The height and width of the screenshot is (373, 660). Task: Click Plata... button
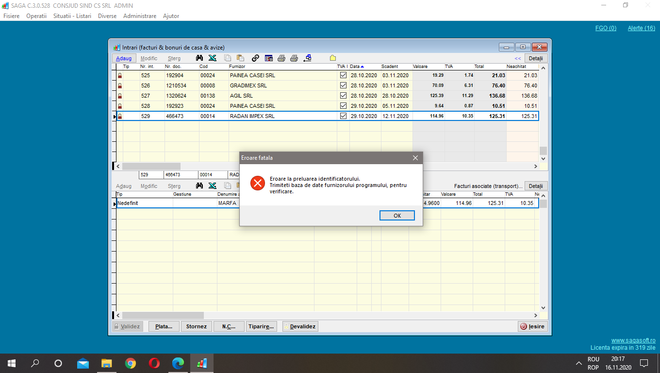164,326
